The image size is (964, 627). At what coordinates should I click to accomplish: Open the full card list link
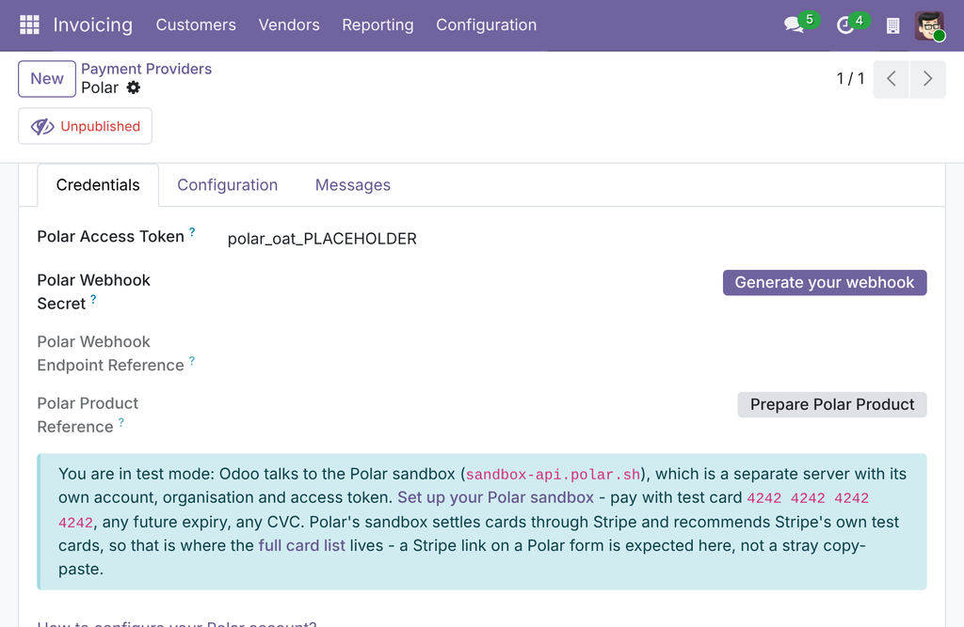[302, 545]
